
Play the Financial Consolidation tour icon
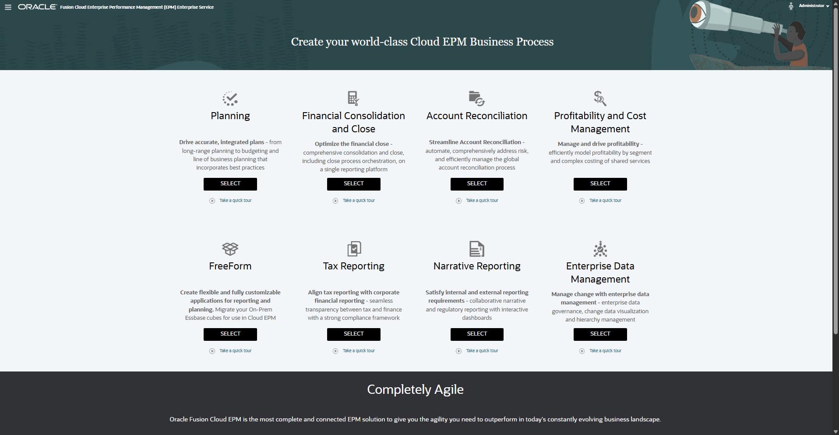pos(335,201)
